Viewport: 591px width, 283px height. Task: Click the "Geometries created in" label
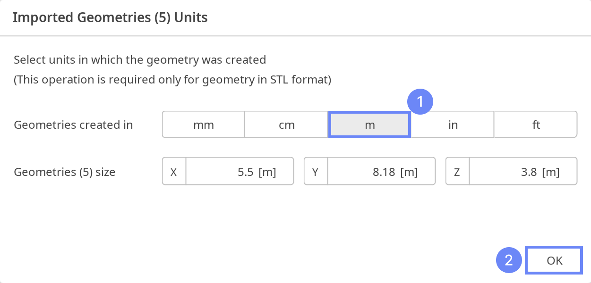click(73, 125)
